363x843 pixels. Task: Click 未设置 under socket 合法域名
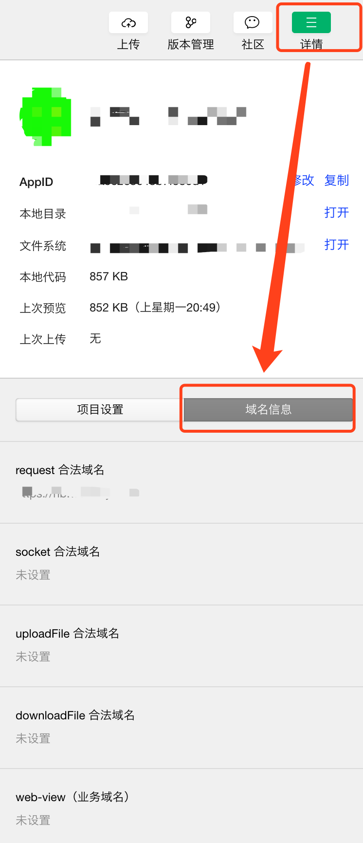[33, 575]
